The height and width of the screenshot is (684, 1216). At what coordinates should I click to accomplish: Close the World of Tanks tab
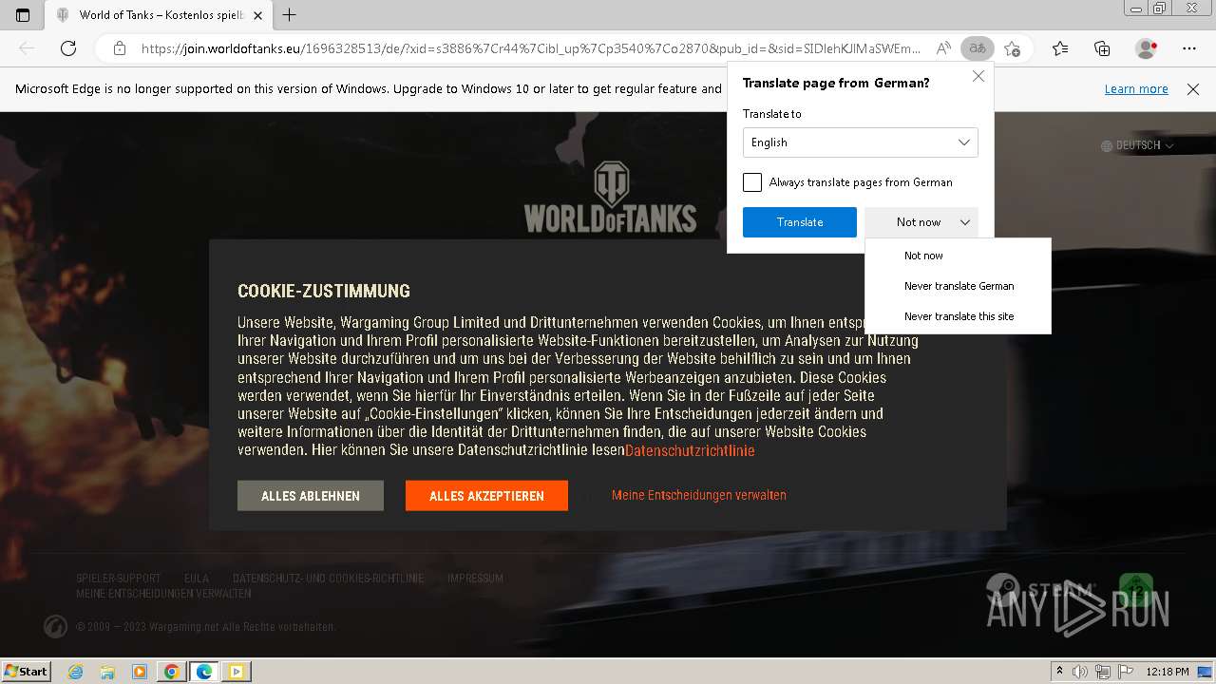click(x=258, y=15)
